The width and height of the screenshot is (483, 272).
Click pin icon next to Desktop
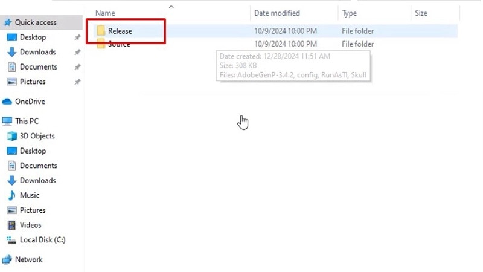click(77, 37)
